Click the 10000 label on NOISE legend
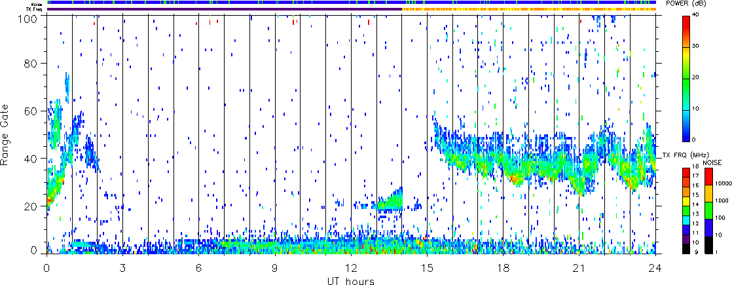 722,184
